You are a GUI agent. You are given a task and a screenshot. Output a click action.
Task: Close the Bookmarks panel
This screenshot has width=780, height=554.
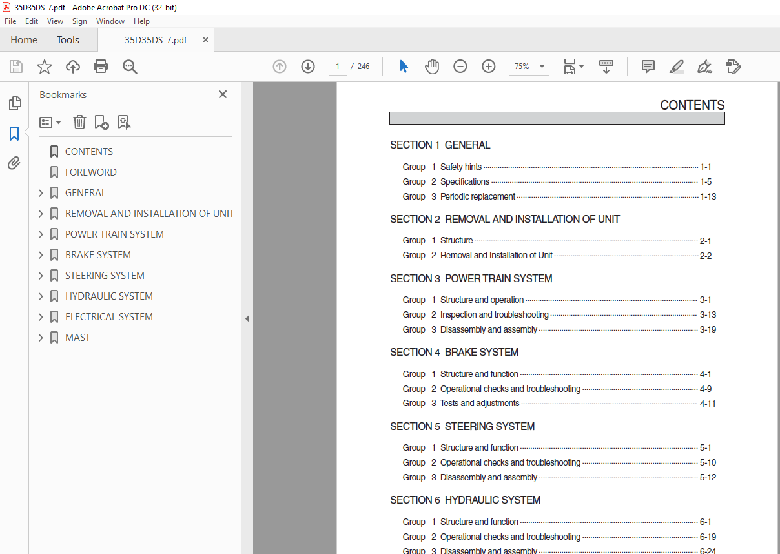tap(223, 94)
